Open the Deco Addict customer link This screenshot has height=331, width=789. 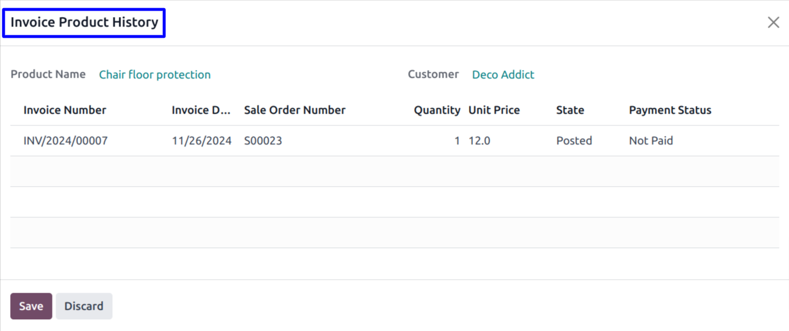click(503, 75)
